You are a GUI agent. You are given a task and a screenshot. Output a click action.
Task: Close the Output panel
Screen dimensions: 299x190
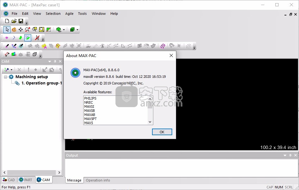coord(296,155)
